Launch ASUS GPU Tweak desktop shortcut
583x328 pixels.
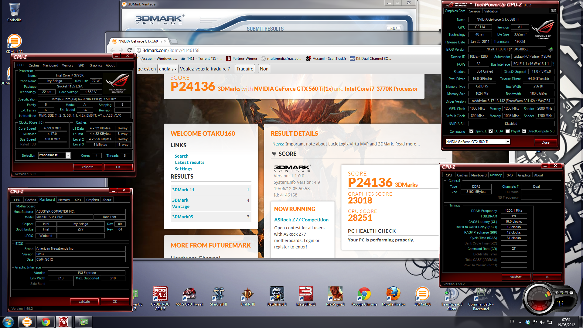[x=189, y=296]
